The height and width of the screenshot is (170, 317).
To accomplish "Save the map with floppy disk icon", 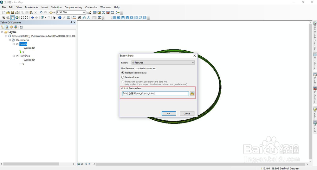I will tap(13, 13).
